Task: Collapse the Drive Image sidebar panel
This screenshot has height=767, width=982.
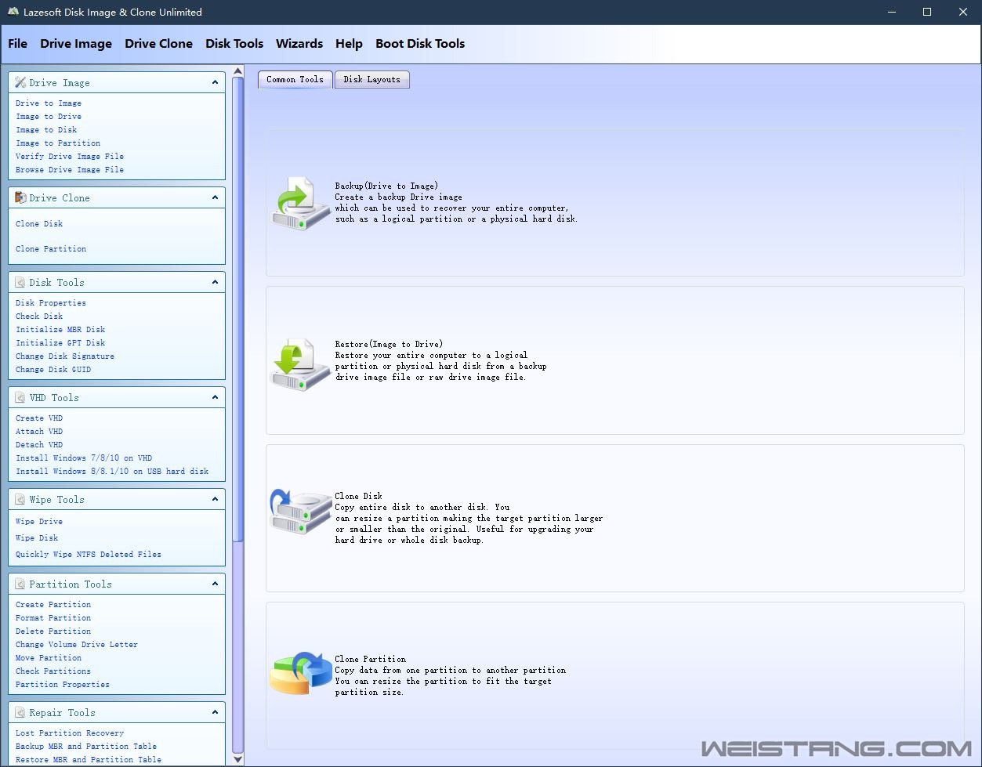Action: pyautogui.click(x=215, y=82)
